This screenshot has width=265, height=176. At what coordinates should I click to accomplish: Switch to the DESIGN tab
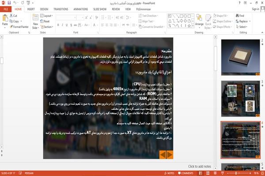point(44,9)
